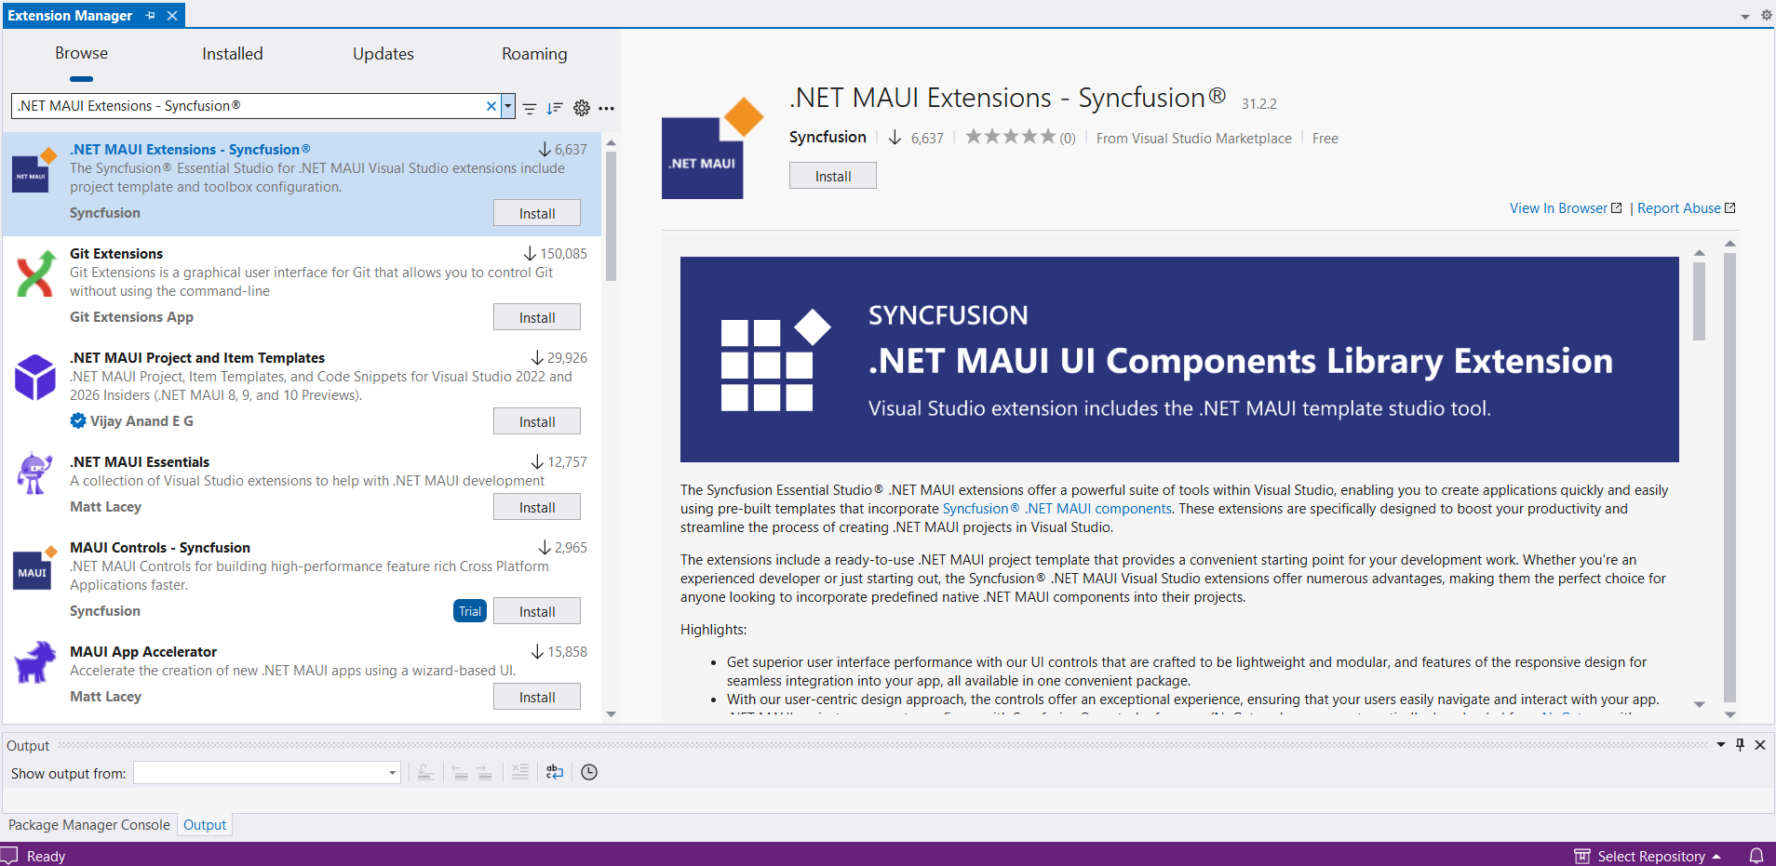The image size is (1776, 866).
Task: Open the more options ellipsis menu
Action: pyautogui.click(x=607, y=109)
